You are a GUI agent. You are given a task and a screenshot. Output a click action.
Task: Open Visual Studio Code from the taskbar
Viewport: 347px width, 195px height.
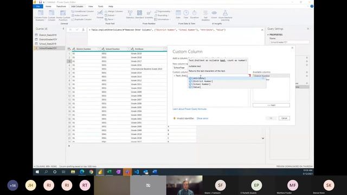pos(136,172)
